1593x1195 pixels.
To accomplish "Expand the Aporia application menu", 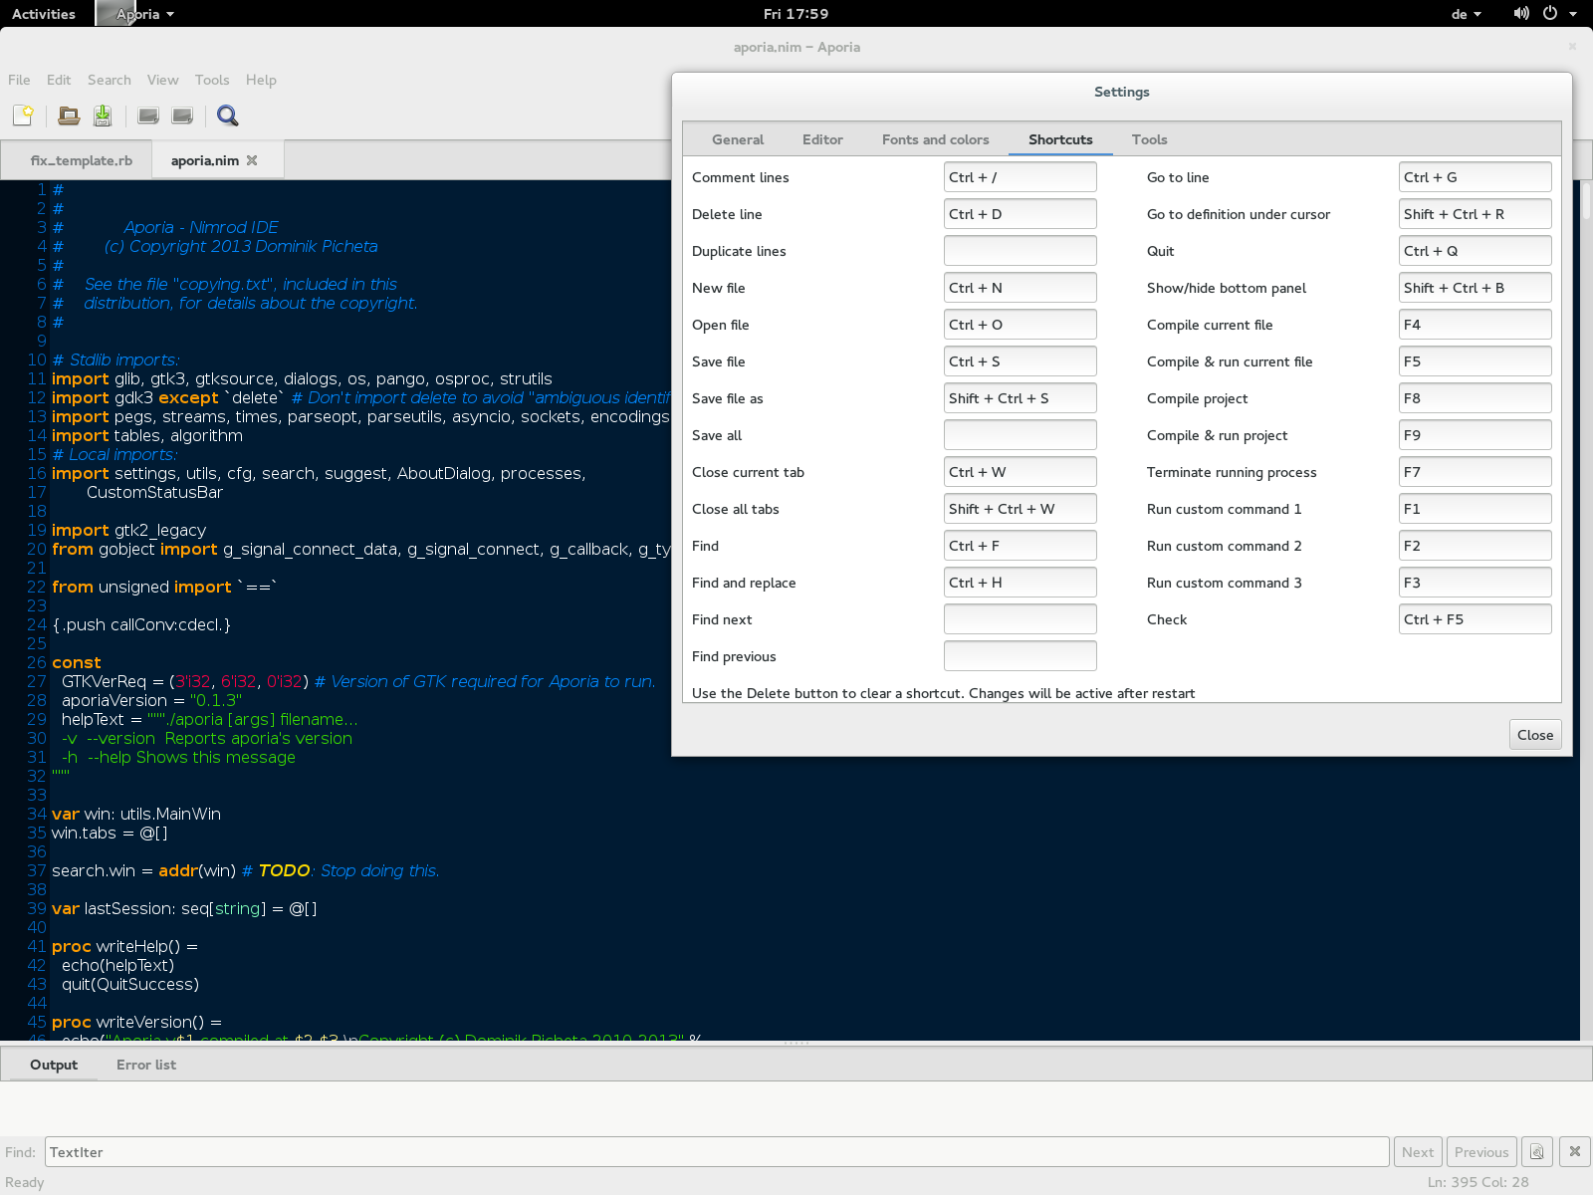I will tap(144, 14).
